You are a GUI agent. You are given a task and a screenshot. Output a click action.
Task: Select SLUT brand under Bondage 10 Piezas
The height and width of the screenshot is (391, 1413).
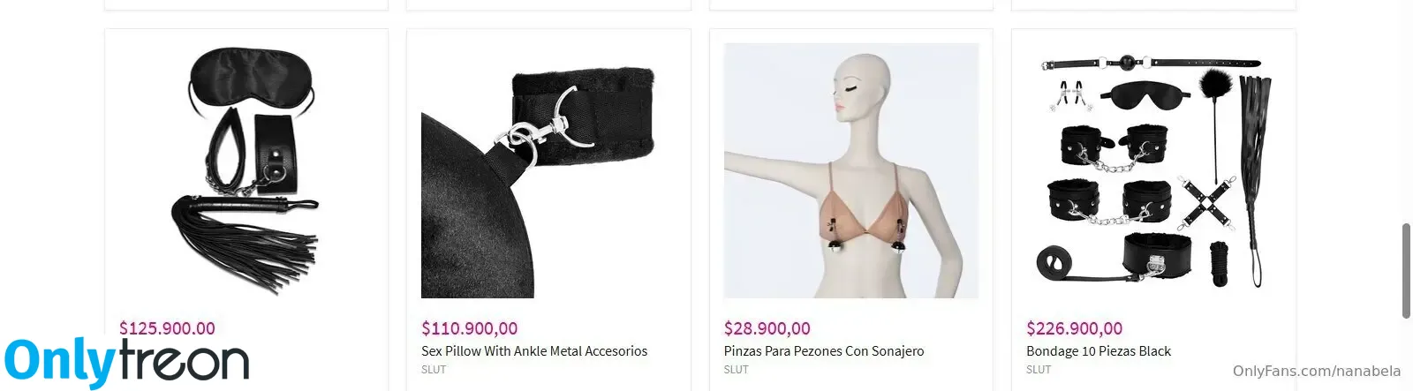pyautogui.click(x=1039, y=370)
